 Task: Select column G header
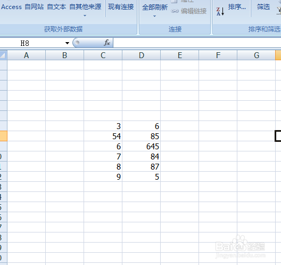(x=257, y=55)
